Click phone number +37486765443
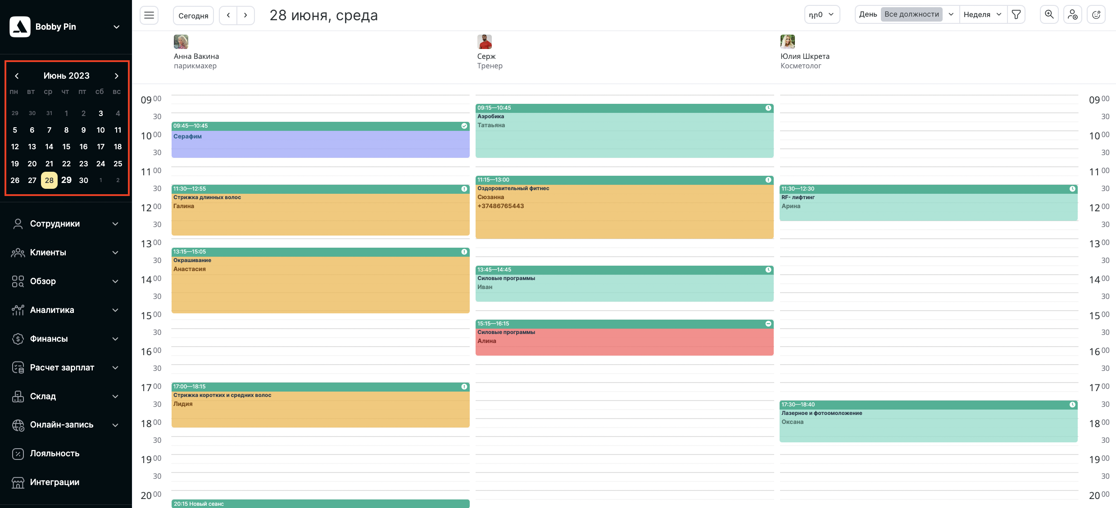 click(501, 206)
